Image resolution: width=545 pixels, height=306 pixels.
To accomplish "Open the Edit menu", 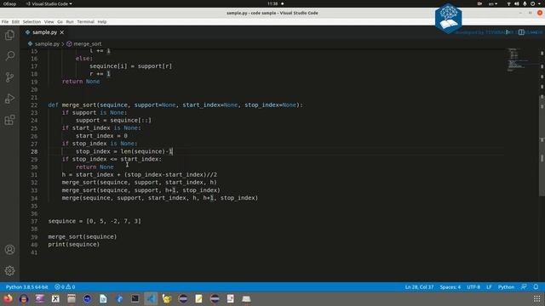I will [15, 21].
